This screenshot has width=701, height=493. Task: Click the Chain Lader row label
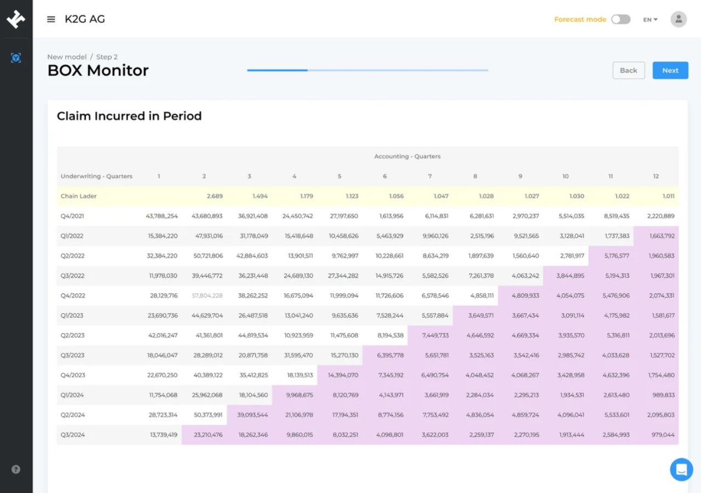coord(78,196)
